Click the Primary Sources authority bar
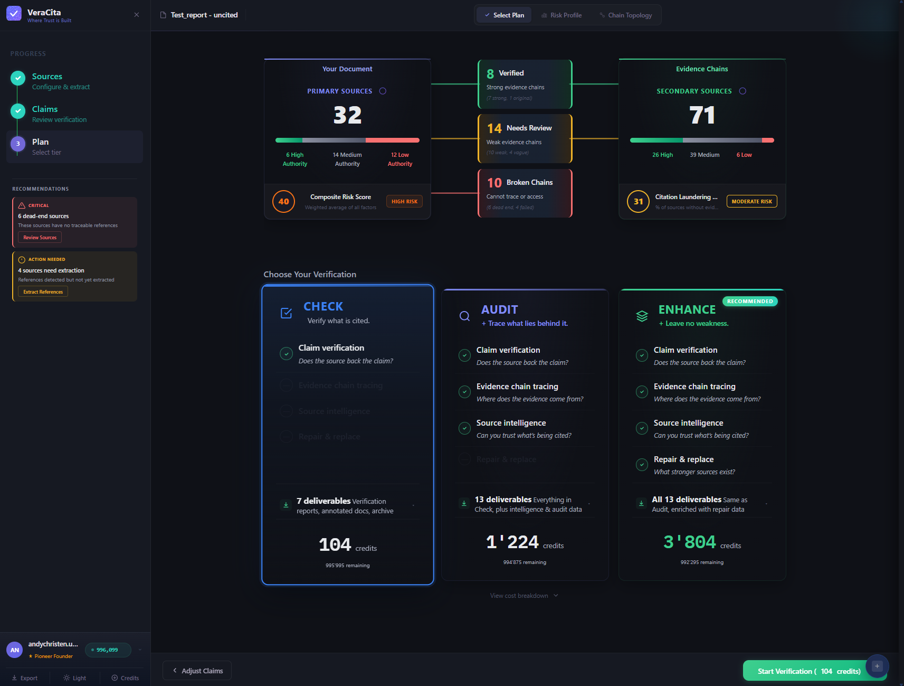Image resolution: width=904 pixels, height=686 pixels. pyautogui.click(x=347, y=140)
